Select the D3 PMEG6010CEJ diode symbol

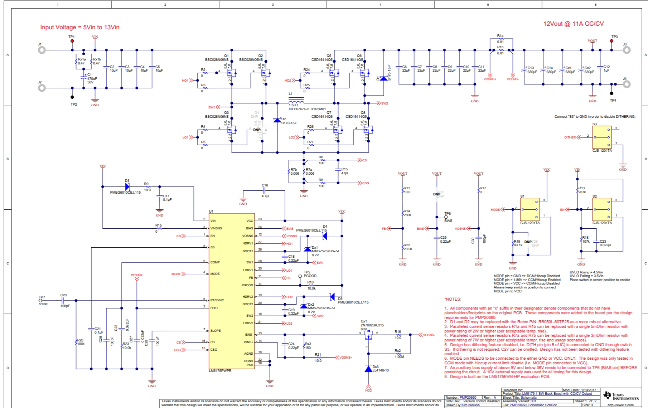(x=127, y=186)
